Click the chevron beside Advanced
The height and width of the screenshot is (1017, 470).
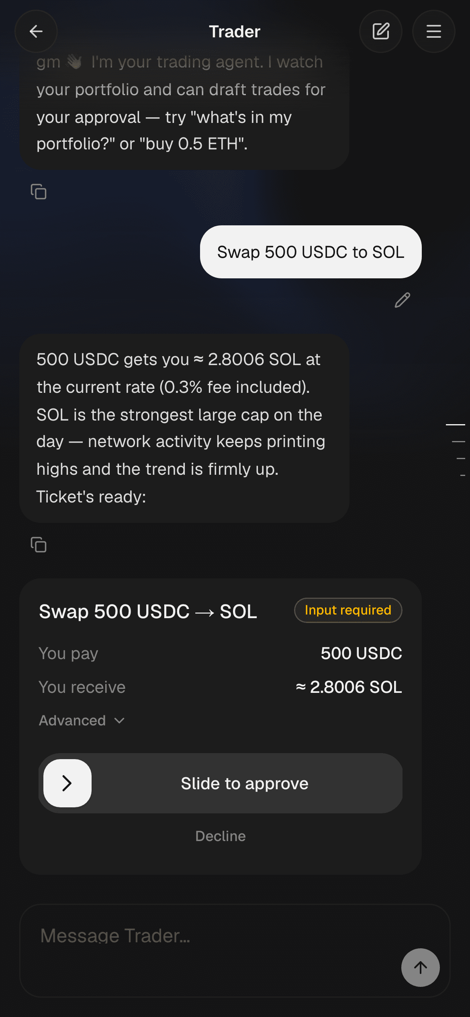click(x=119, y=721)
